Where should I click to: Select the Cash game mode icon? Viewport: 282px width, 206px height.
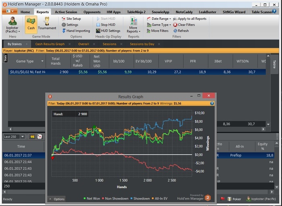coord(31,25)
